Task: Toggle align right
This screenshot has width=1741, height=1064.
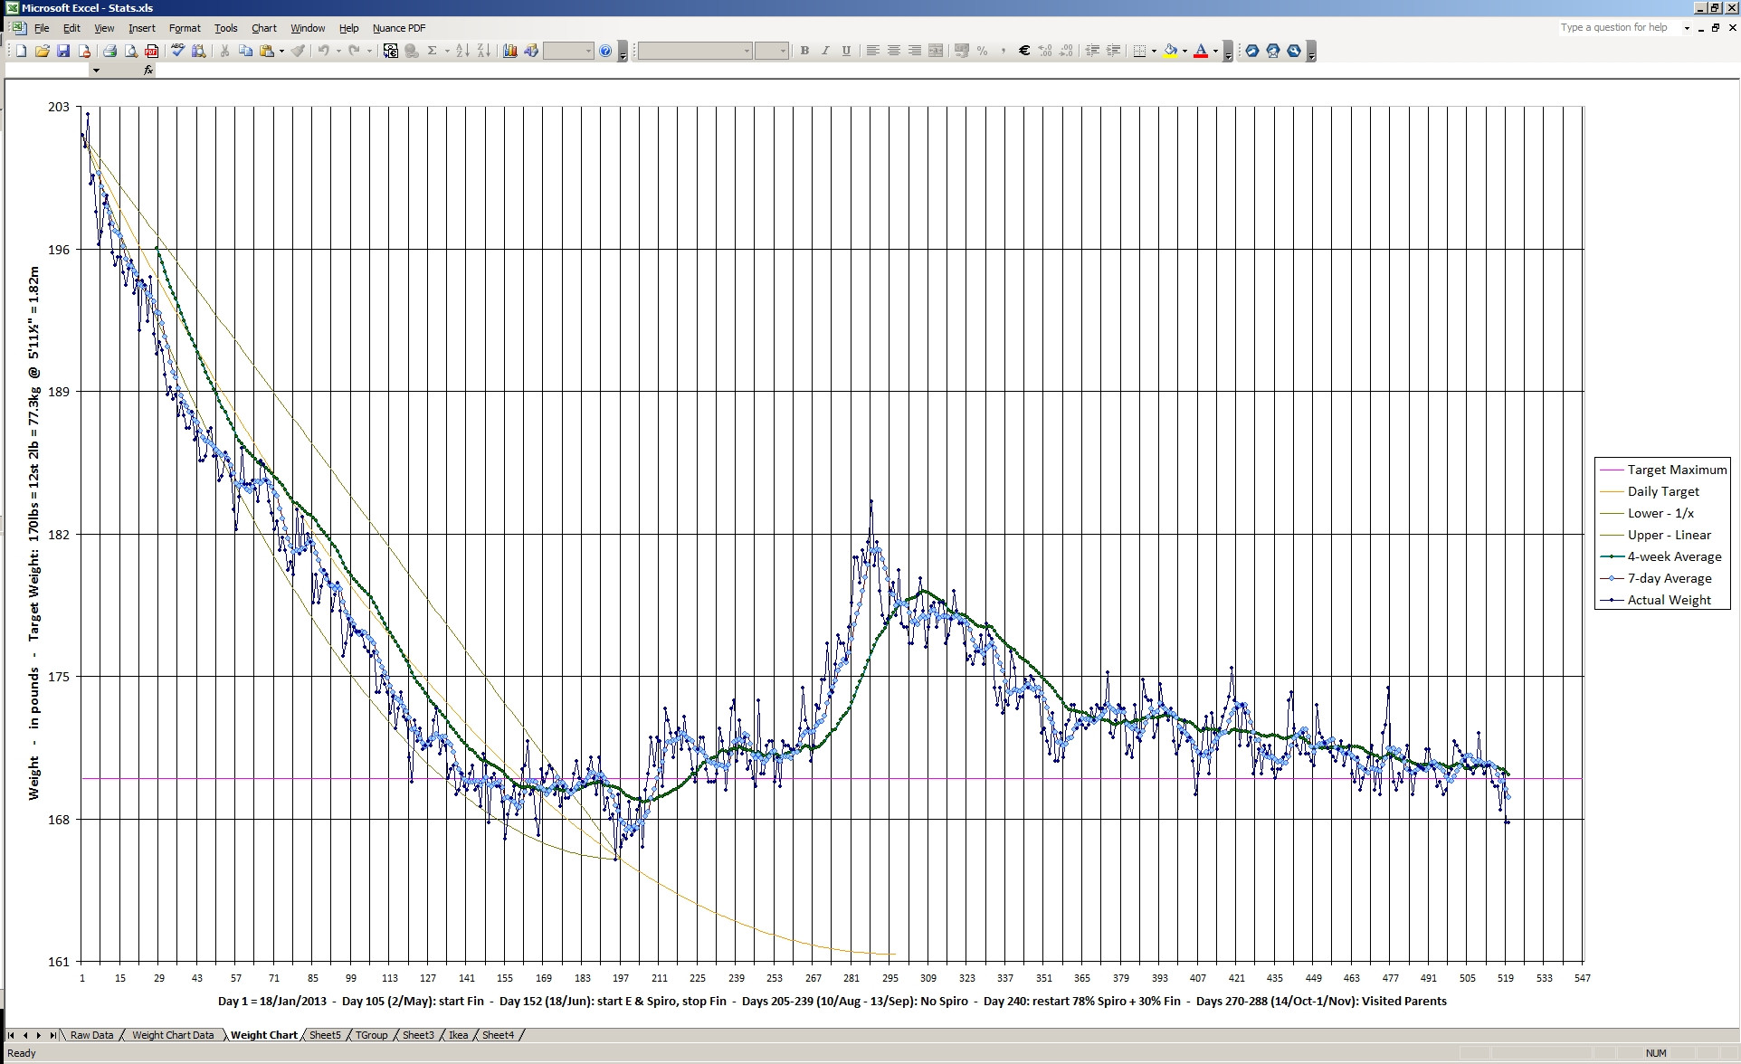Action: 915,51
